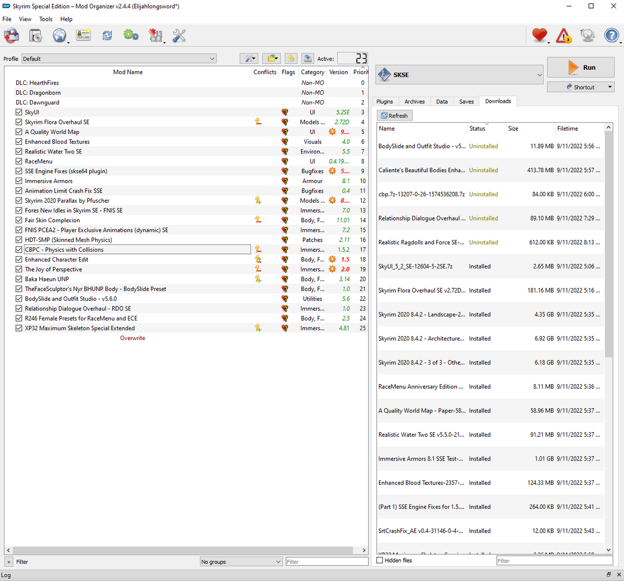Screen dimensions: 624x581
Task: Open the File menu
Action: tap(7, 19)
